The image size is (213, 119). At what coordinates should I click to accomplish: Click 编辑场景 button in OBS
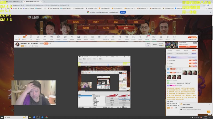pos(112,101)
